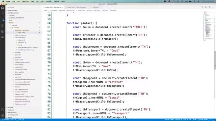216x121 pixels.
Task: Open the Explorer view in activity bar
Action: [x=3, y=8]
